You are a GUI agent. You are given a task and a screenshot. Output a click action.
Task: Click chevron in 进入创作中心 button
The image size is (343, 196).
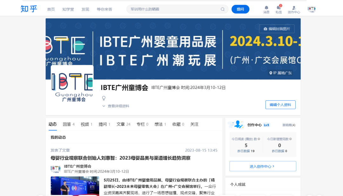pos(273,166)
